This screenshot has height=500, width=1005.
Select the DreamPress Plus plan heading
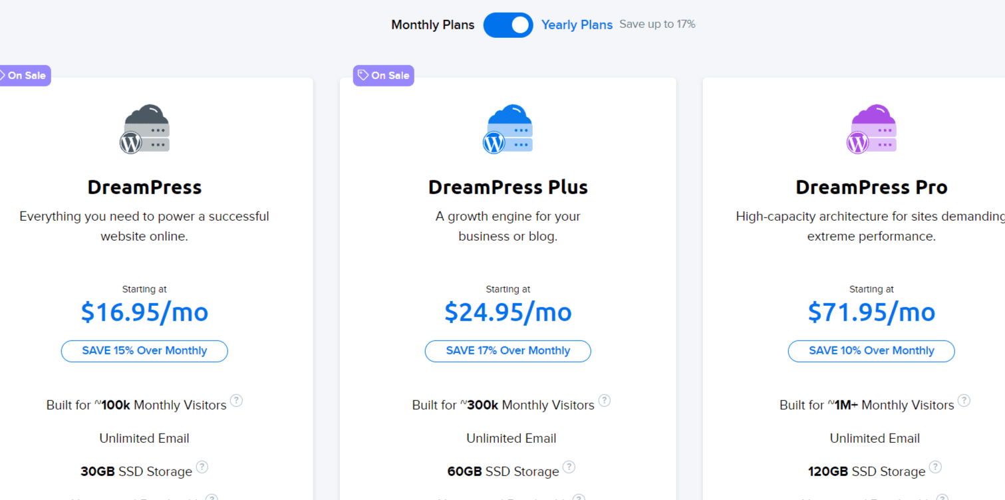(508, 187)
